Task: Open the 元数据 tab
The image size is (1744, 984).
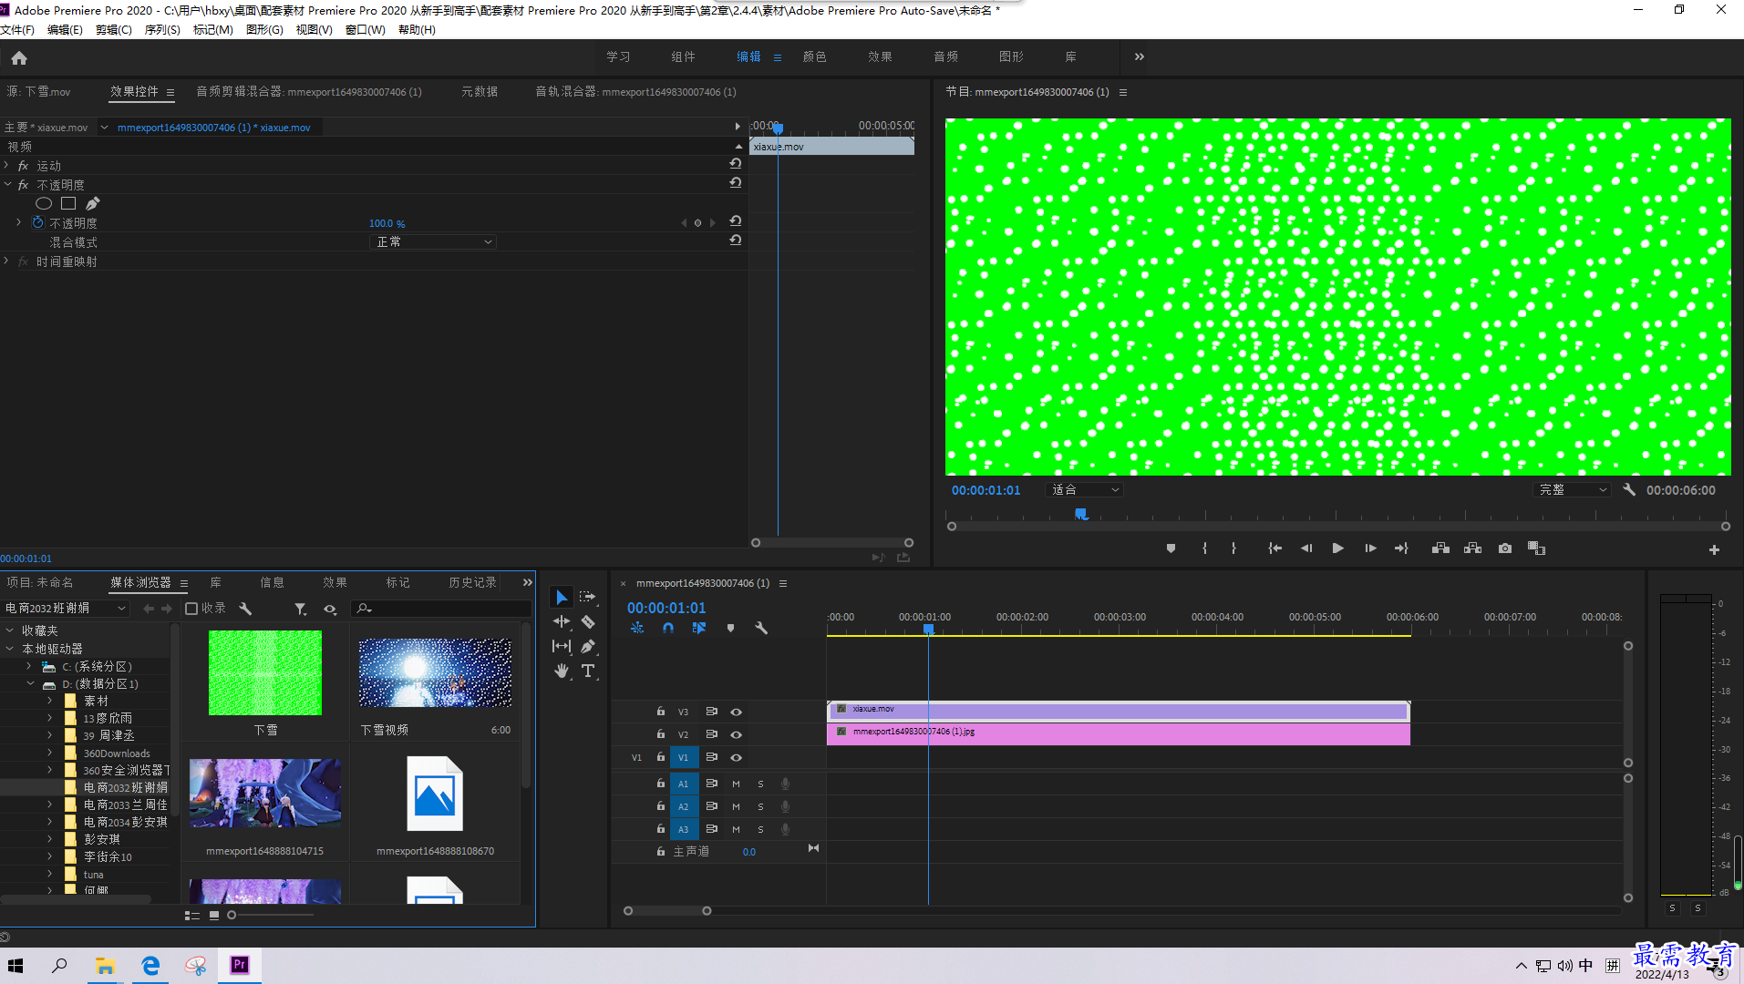Action: (480, 91)
